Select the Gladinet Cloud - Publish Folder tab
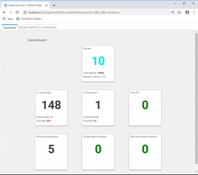Image resolution: width=198 pixels, height=175 pixels. tap(25, 5)
